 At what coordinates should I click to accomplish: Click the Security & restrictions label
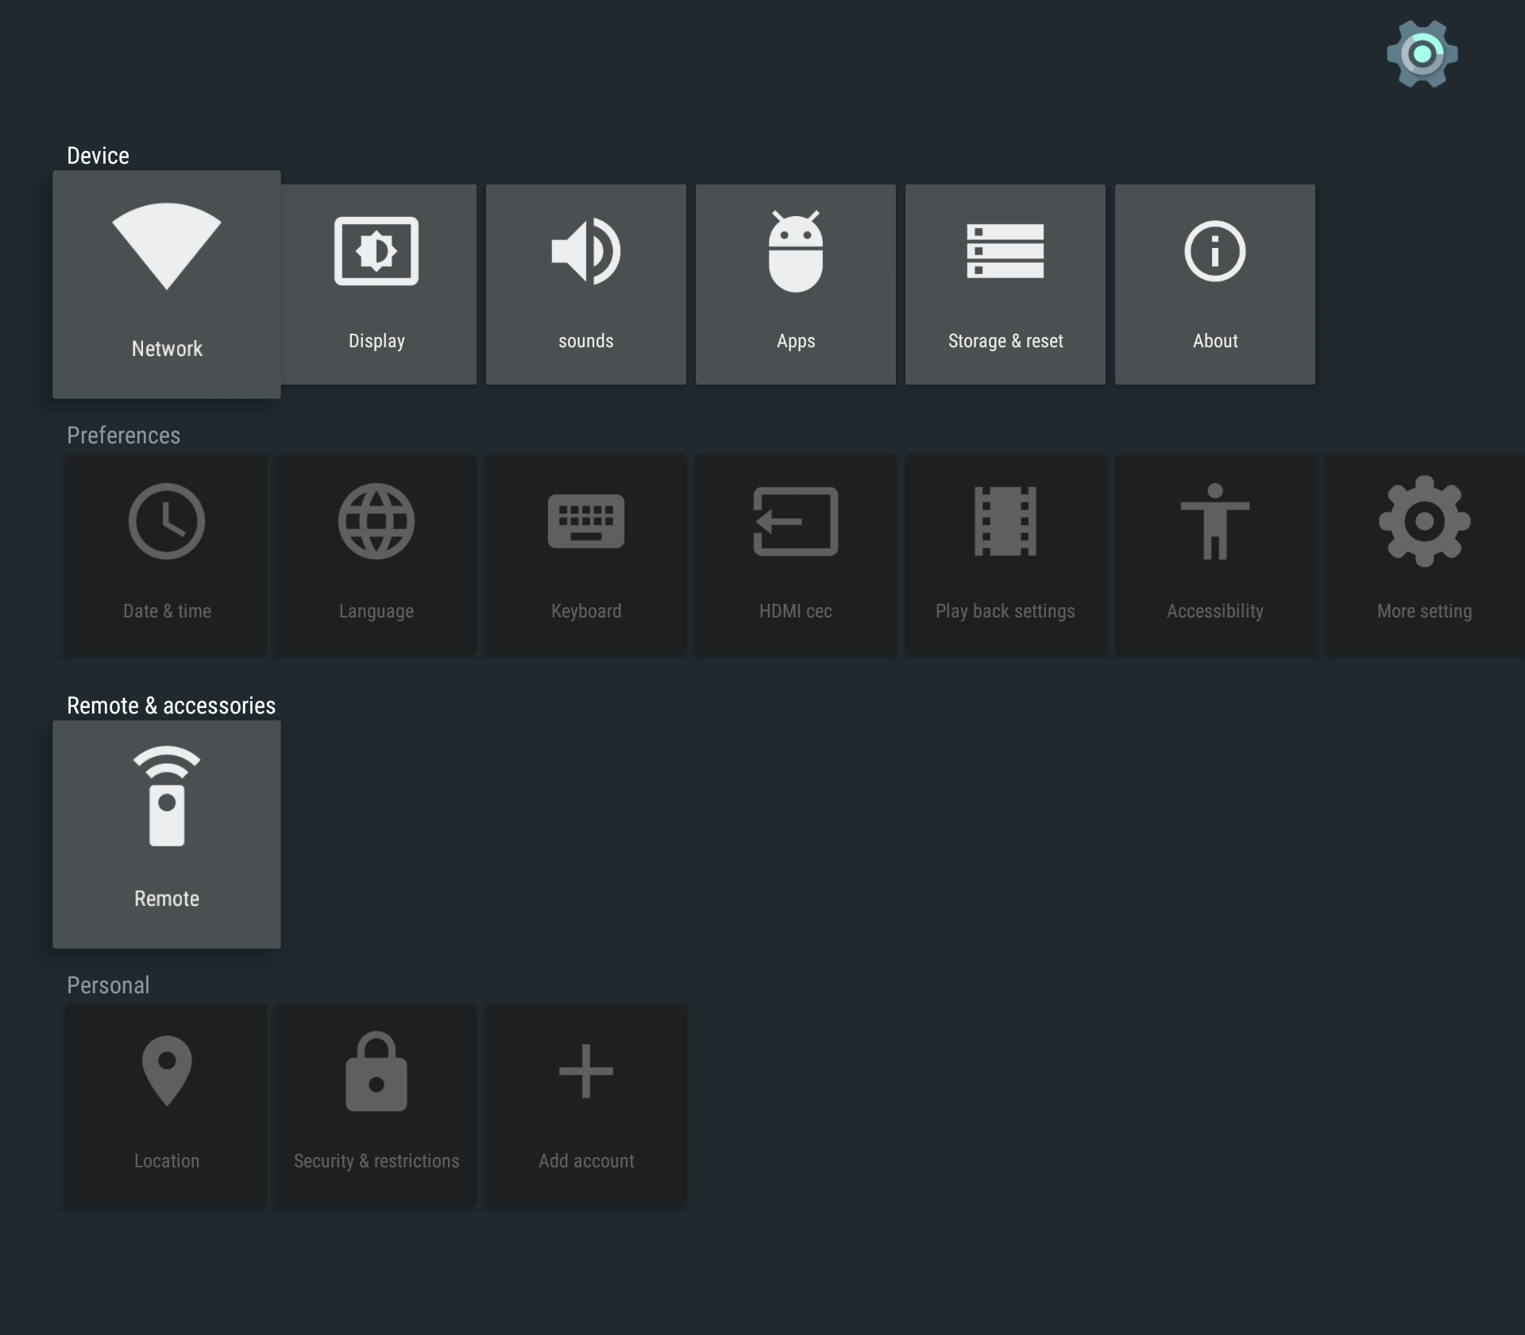376,1161
